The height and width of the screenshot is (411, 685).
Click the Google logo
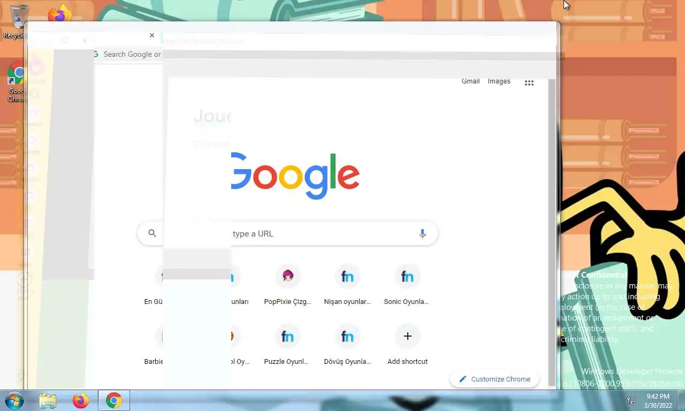pos(295,176)
